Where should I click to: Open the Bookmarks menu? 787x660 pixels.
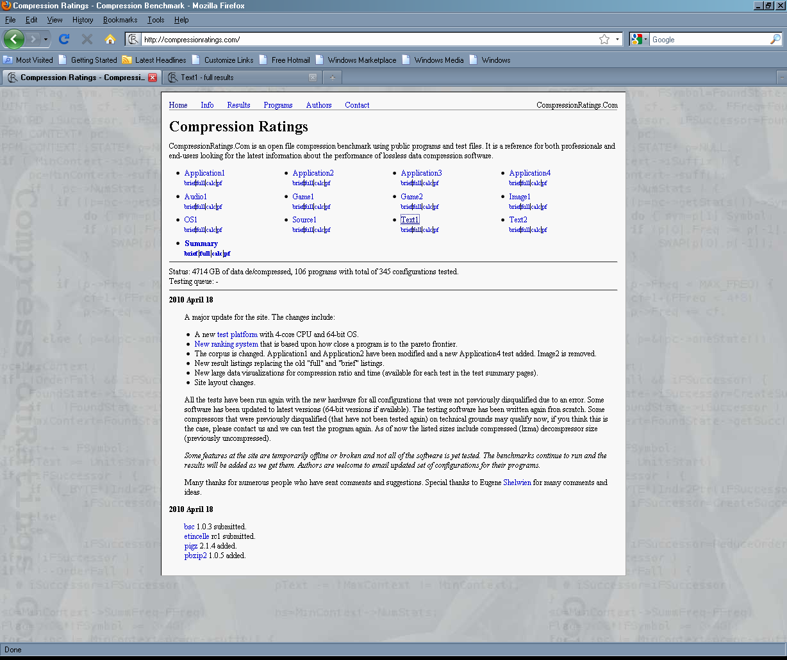120,20
